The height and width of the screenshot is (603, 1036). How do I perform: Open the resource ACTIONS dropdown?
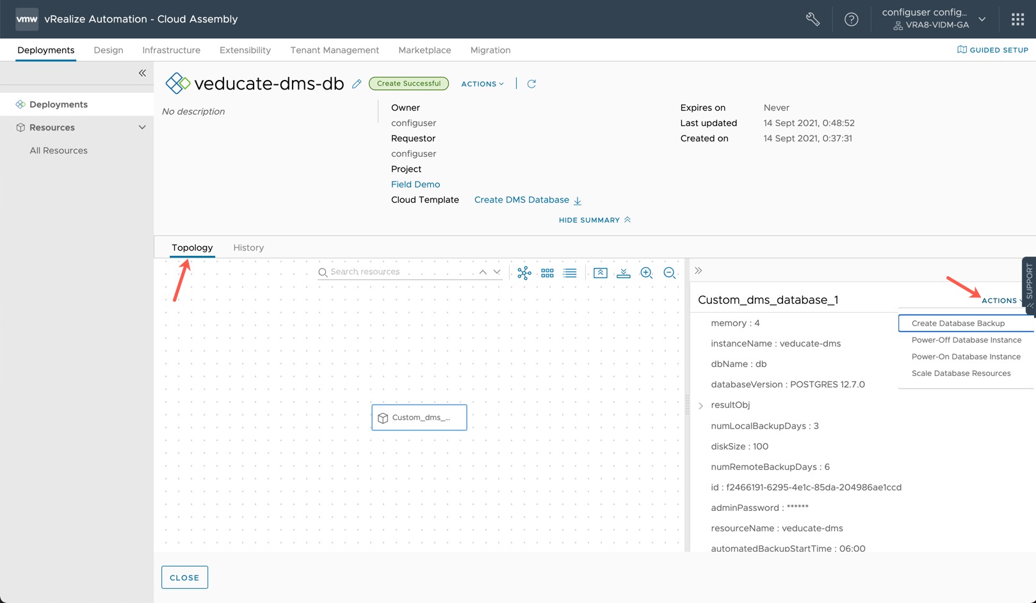coord(1002,301)
